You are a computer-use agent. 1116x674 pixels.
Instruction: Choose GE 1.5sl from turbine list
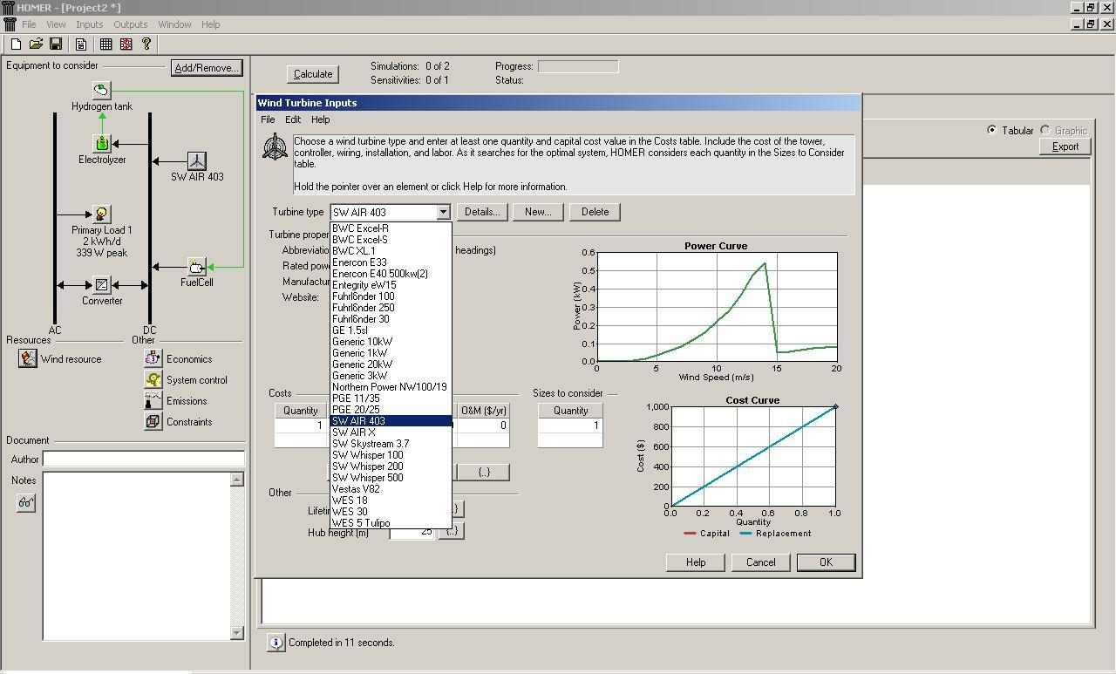391,330
